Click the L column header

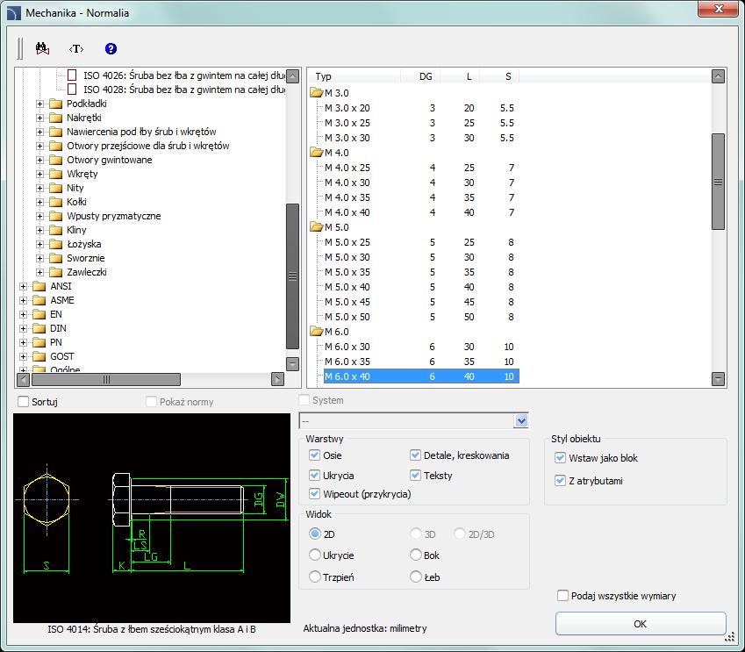(x=460, y=76)
